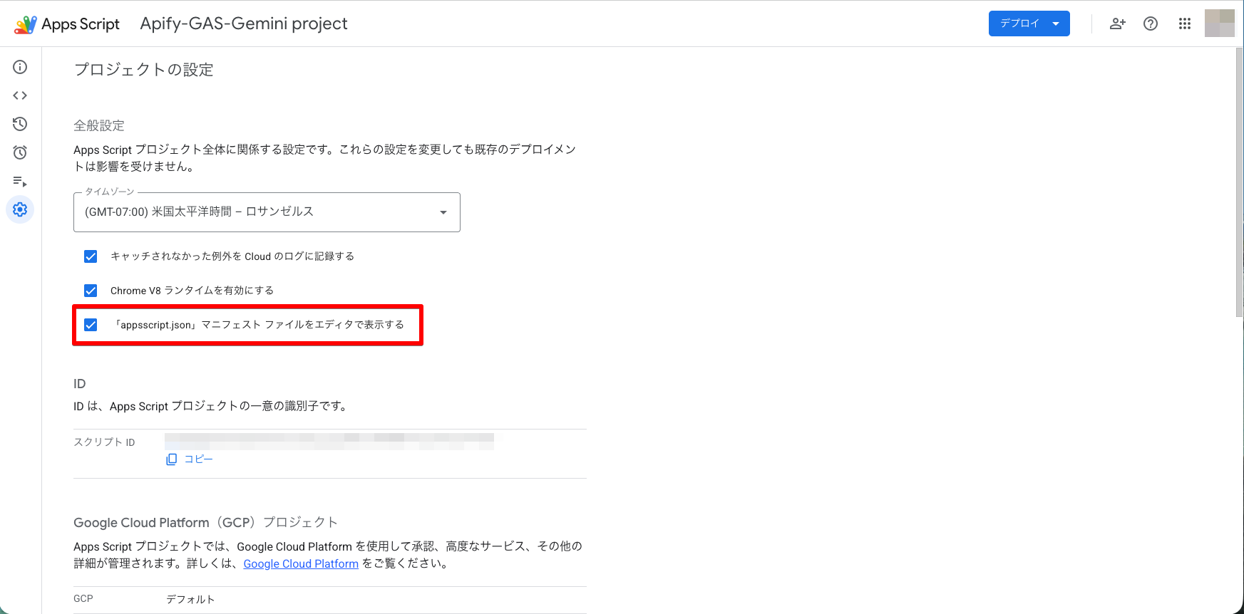1244x614 pixels.
Task: Toggle show appsscript.json manifest file checkbox
Action: (91, 325)
